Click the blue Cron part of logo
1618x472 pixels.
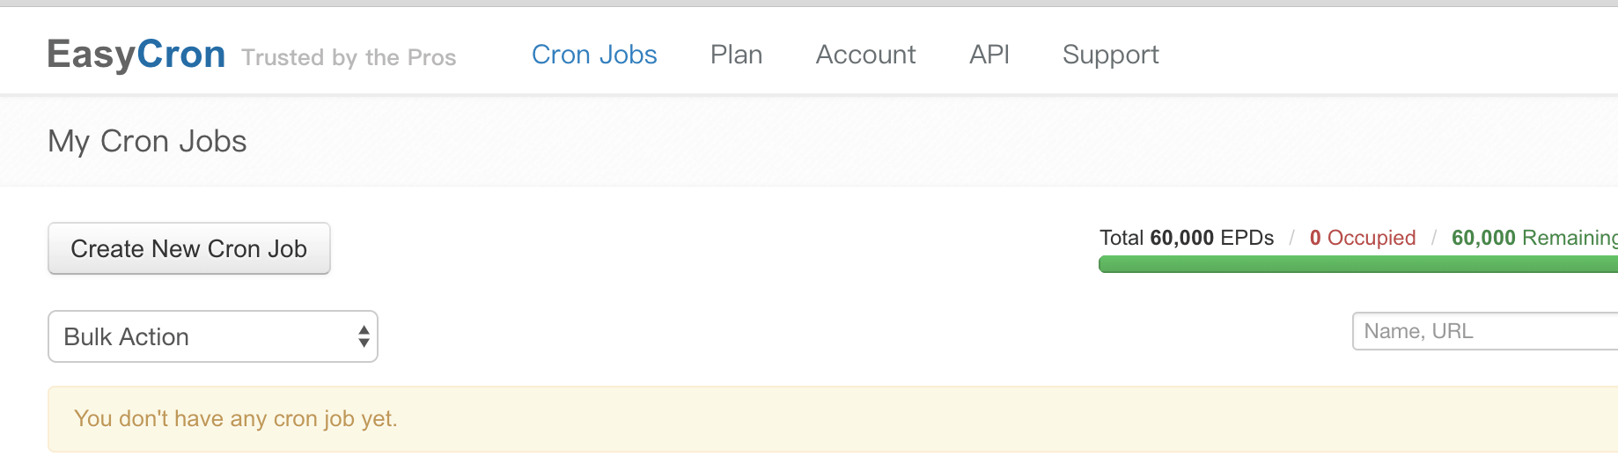(x=181, y=55)
